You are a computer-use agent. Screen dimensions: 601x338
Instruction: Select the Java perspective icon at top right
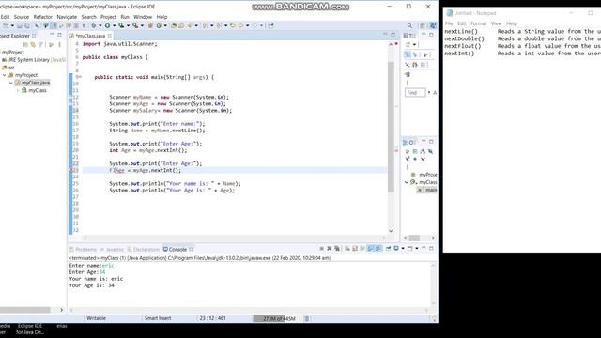coord(433,25)
